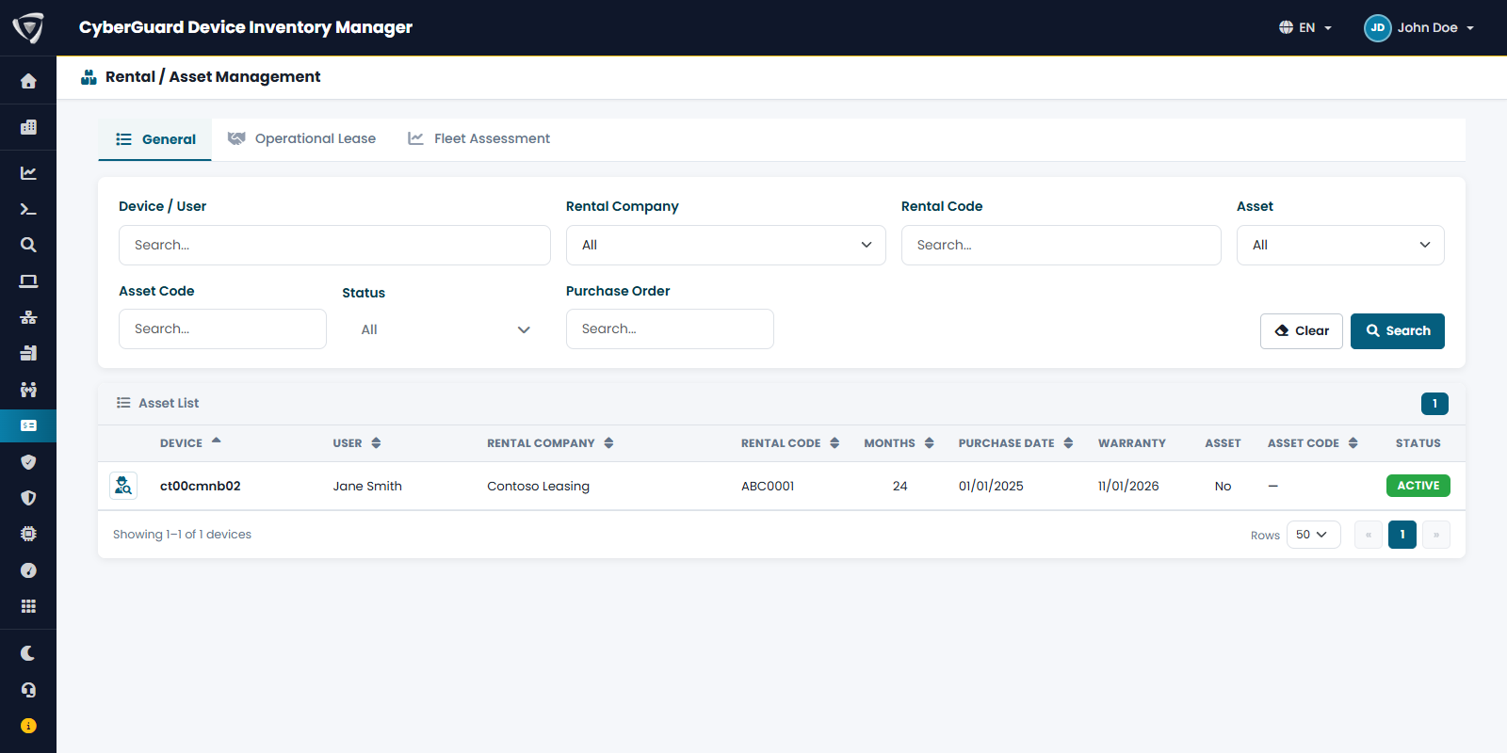Image resolution: width=1507 pixels, height=753 pixels.
Task: Click the previous page arrow button
Action: (x=1369, y=535)
